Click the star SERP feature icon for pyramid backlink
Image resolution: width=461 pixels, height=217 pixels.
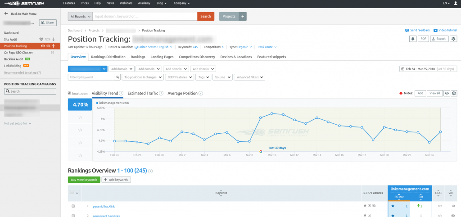[x=365, y=206]
